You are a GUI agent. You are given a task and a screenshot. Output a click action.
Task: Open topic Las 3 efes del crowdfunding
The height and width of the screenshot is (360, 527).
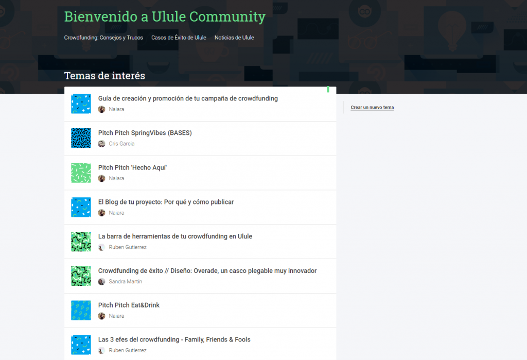(174, 339)
